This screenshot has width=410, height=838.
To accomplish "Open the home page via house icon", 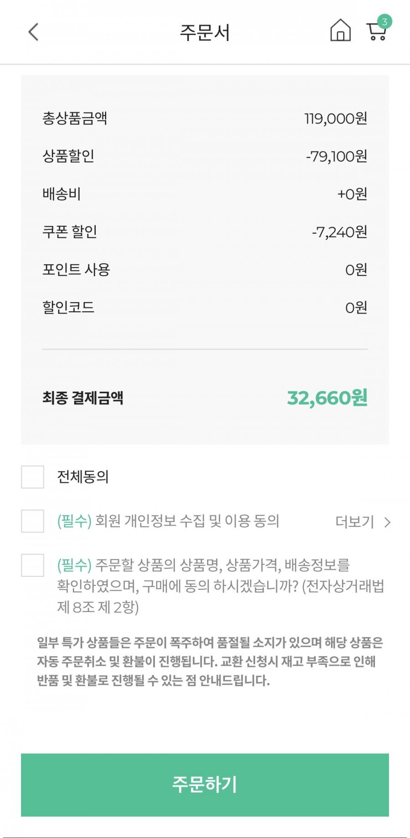I will pos(340,31).
